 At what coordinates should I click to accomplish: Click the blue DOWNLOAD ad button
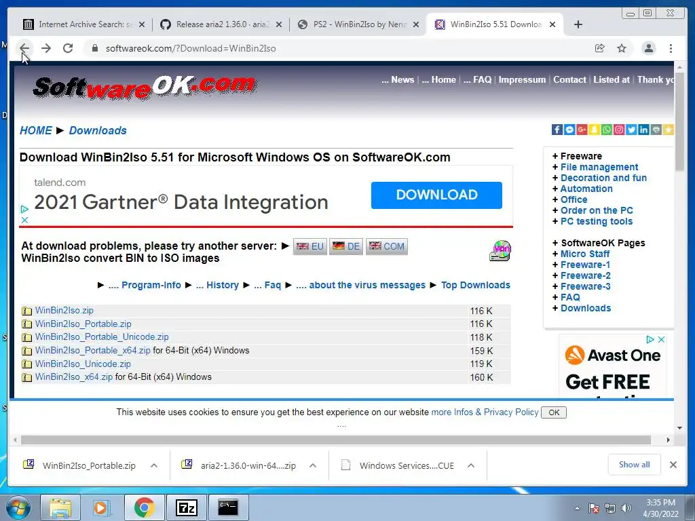click(436, 195)
